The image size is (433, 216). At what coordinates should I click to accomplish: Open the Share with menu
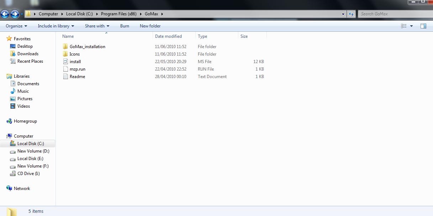tap(97, 26)
